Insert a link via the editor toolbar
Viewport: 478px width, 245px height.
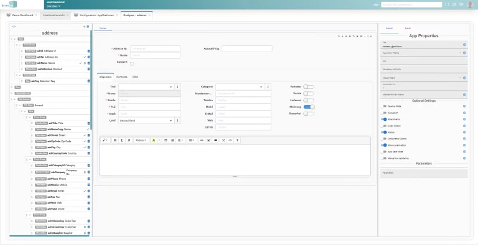pos(202,140)
